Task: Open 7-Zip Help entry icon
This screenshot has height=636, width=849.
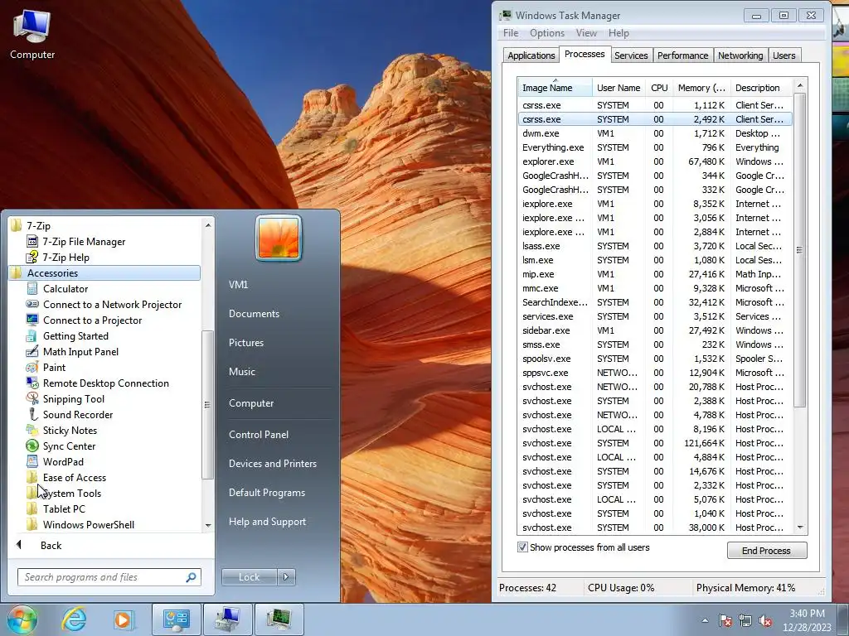Action: point(32,257)
